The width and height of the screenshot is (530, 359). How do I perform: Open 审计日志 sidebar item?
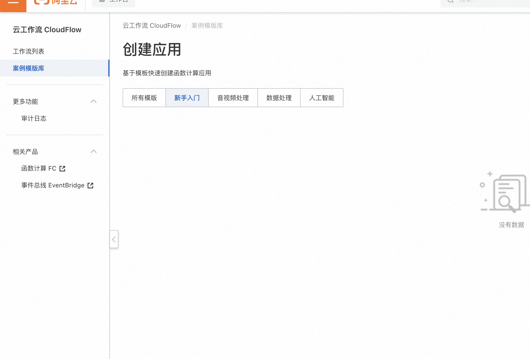click(x=34, y=119)
